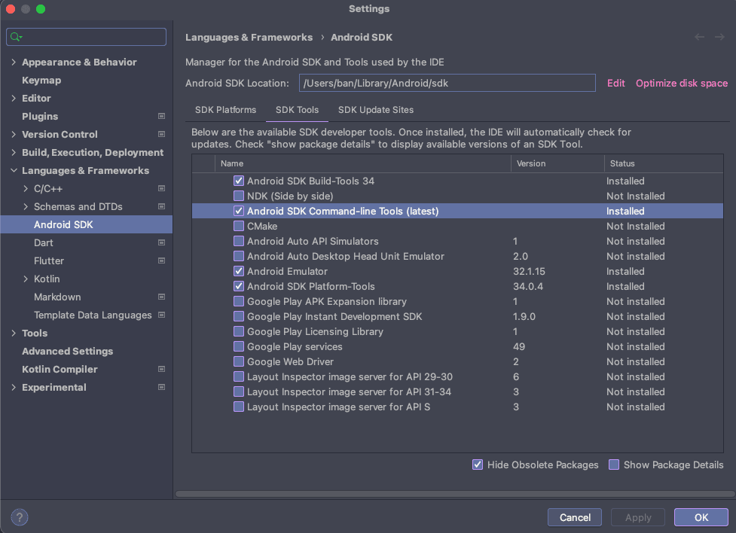Click project-level icon beside Markdown

(161, 297)
